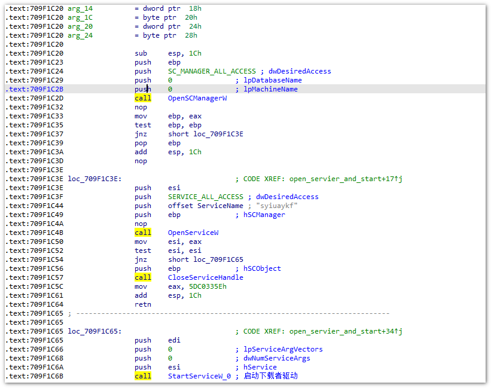Select the SC_MANAGER_ALL_ACCESS constant
Viewport: 491px width, 388px height.
212,71
